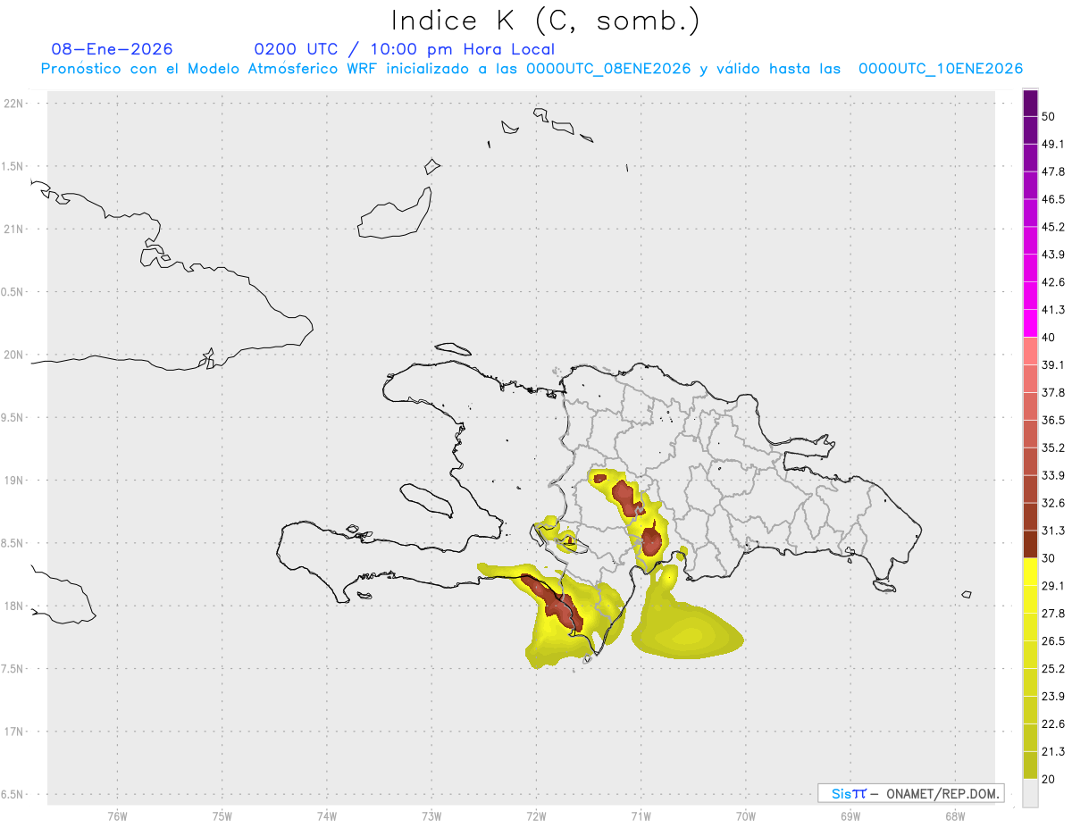Viewport: 1072px width, 828px height.
Task: Click the colorbar label "46.5"
Action: coord(1053,199)
